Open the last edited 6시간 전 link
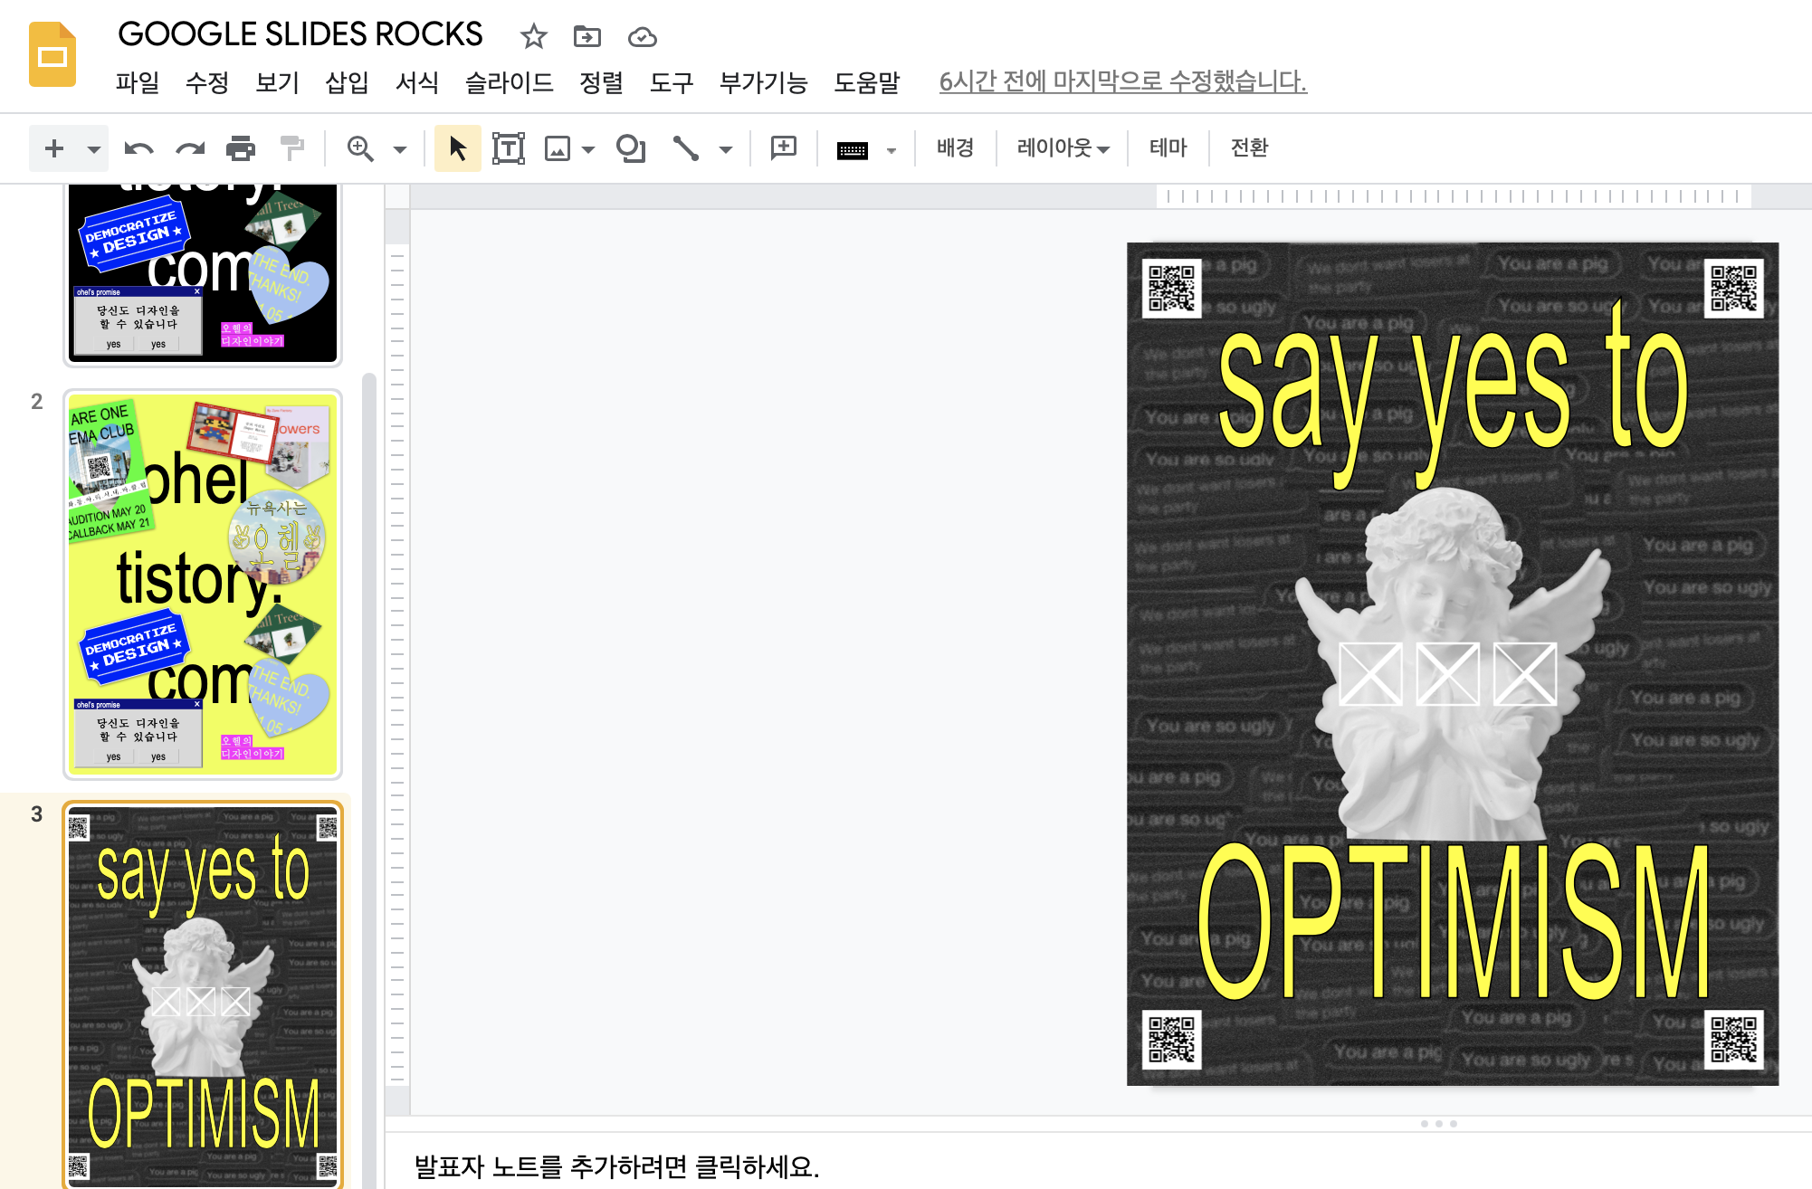This screenshot has height=1189, width=1812. (1122, 81)
